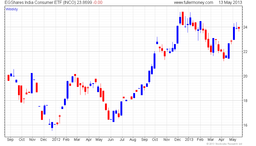This screenshot has height=146, width=256.
Task: Click the x-axis label 'Jun'
Action: tap(110, 140)
